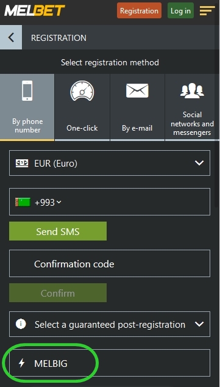220x387 pixels.
Task: Expand the guaranteed post-registration bonus dropdown
Action: tap(110, 324)
